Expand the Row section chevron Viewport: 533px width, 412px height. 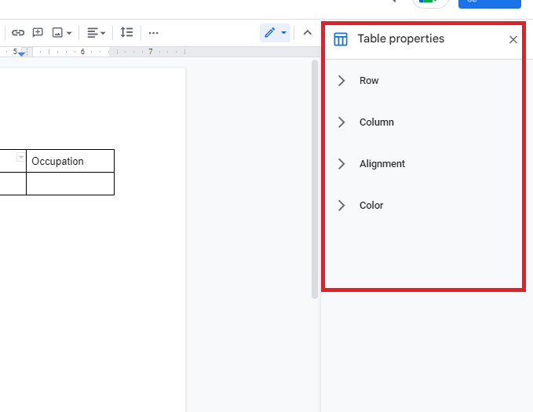click(x=341, y=81)
